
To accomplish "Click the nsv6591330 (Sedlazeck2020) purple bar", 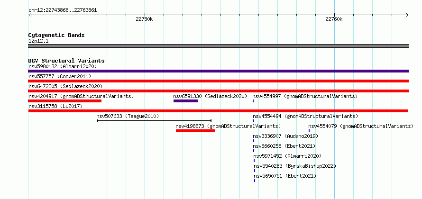I will [185, 101].
